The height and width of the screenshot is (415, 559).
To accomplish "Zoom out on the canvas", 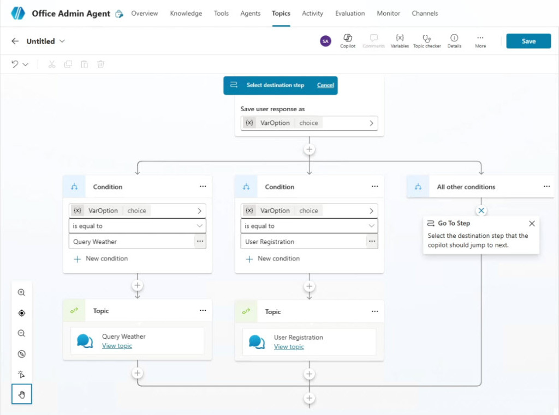I will [21, 333].
